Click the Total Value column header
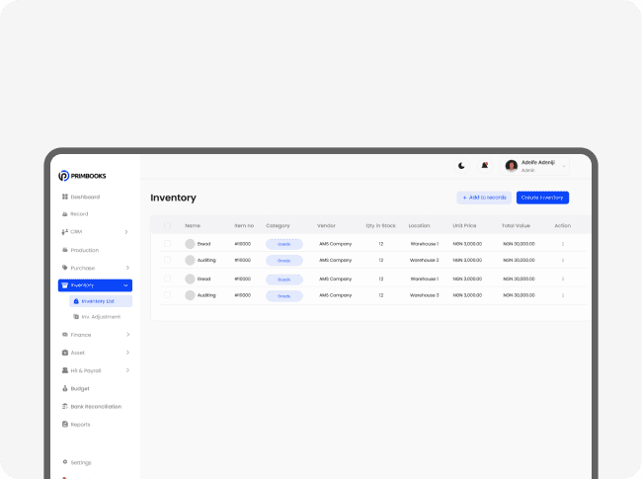Screen dimensions: 642x479 click(x=516, y=225)
